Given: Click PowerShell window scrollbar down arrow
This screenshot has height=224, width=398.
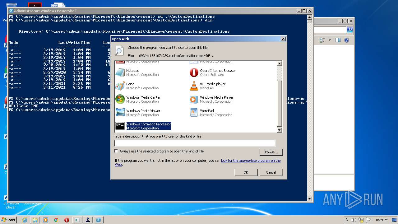Looking at the screenshot, I should pos(309,198).
